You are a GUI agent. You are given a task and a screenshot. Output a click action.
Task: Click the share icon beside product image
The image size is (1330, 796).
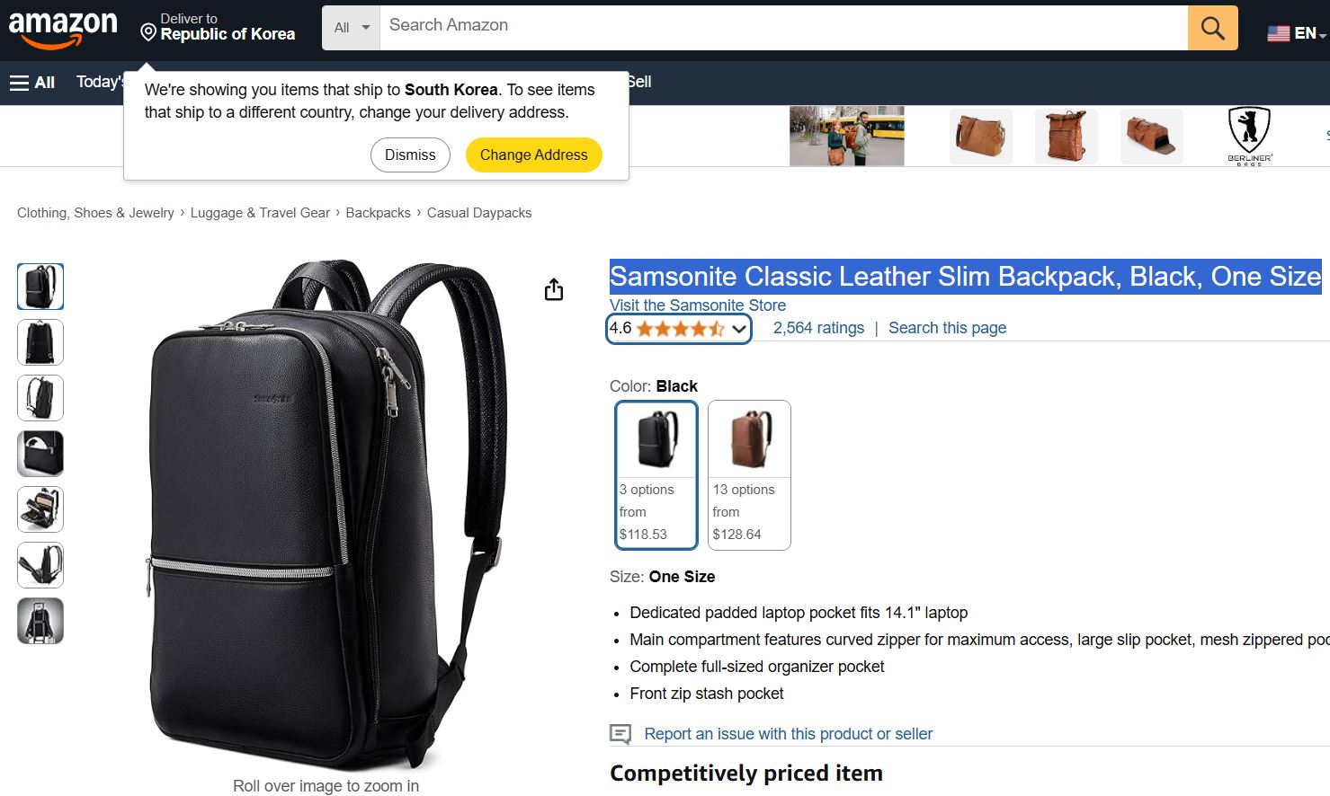coord(554,289)
